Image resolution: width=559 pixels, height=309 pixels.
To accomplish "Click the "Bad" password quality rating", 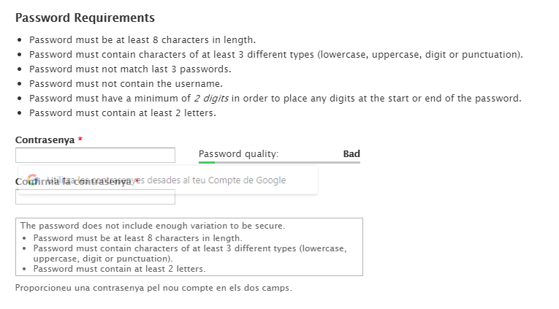I will 351,154.
